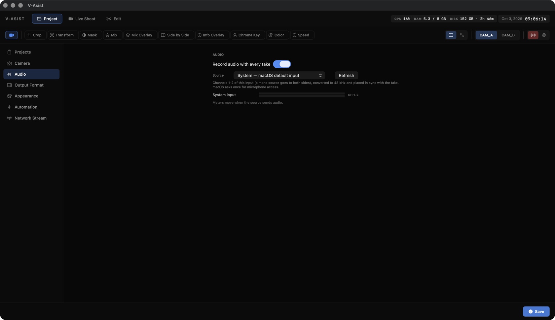The width and height of the screenshot is (555, 320).
Task: Open Automation settings
Action: tap(31, 107)
